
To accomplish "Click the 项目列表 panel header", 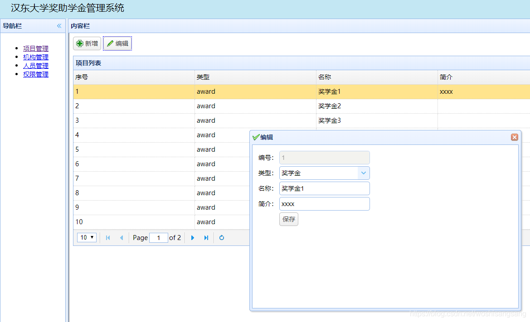I will [301, 63].
